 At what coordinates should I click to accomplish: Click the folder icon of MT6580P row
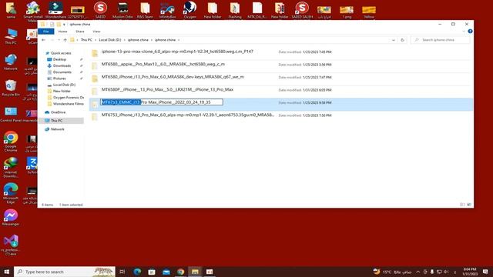95,92
